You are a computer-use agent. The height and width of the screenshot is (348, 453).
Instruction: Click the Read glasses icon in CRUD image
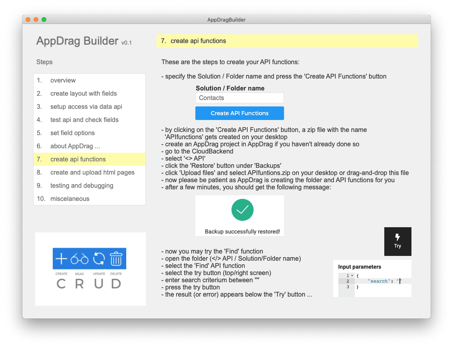79,260
